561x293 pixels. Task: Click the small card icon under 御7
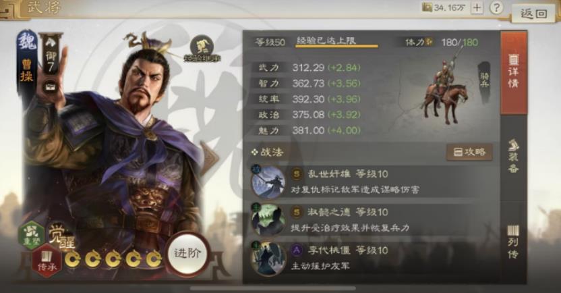pyautogui.click(x=51, y=87)
